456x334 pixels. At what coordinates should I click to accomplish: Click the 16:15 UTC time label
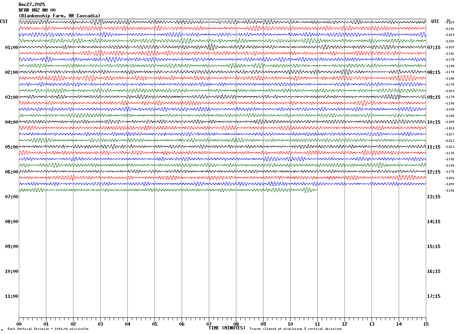[x=434, y=271]
